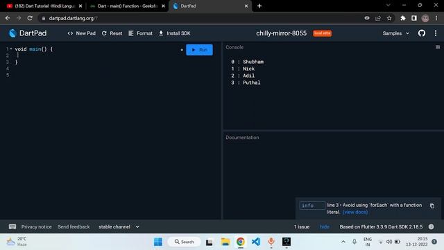Reset the pad code
The image size is (444, 250).
[x=112, y=33]
